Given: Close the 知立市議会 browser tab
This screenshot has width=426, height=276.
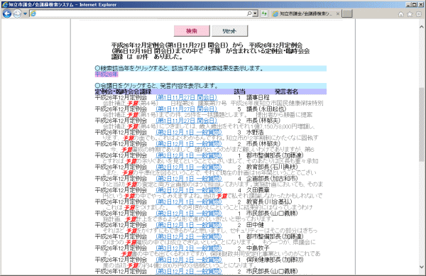Looking at the screenshot, I should tap(338, 13).
